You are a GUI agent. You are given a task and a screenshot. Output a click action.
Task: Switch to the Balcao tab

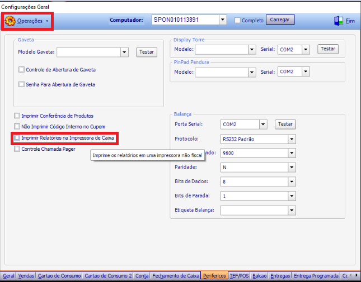tap(260, 275)
